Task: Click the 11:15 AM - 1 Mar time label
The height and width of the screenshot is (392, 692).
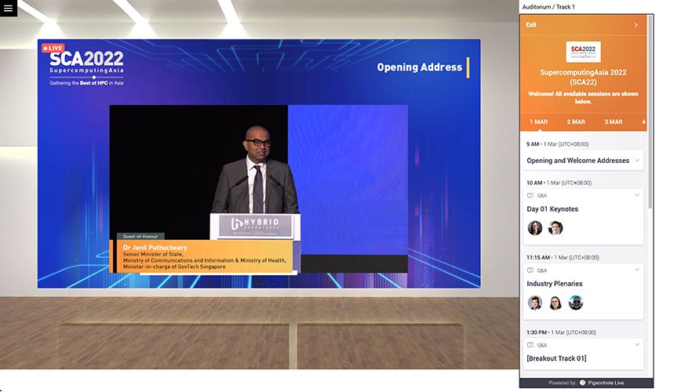Action: pos(563,257)
